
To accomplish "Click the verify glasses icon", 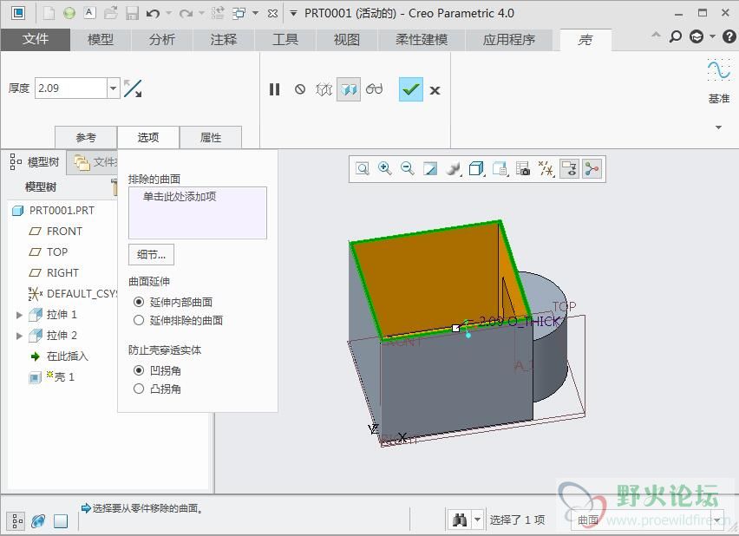I will point(374,89).
